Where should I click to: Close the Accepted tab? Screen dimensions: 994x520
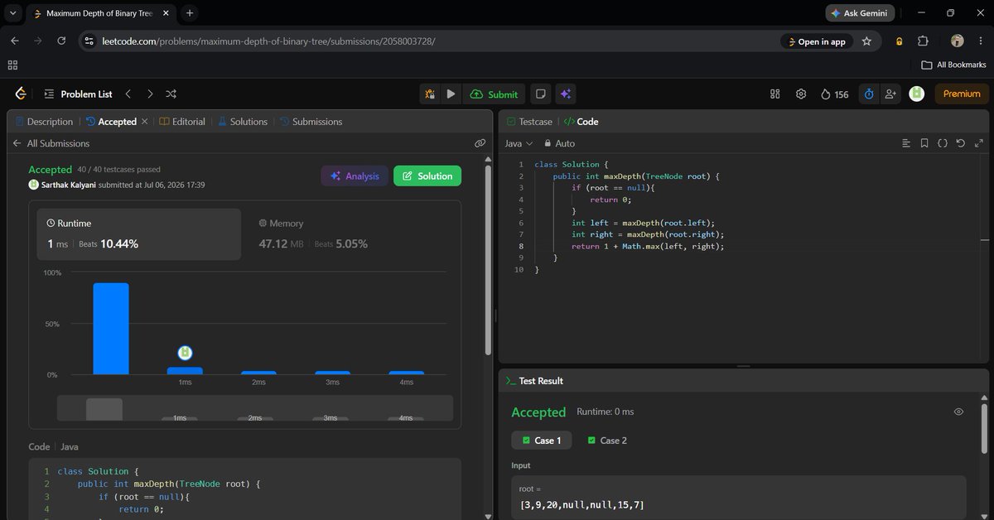pos(145,122)
